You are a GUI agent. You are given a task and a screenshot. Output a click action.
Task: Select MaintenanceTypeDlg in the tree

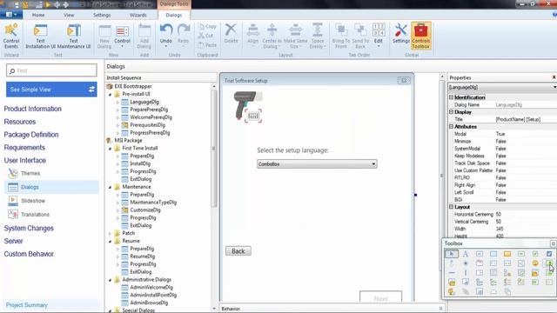153,203
